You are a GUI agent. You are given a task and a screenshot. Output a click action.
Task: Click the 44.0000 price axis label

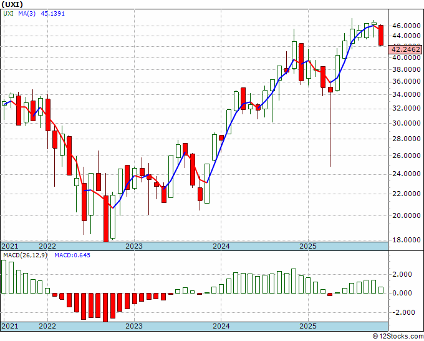point(407,36)
